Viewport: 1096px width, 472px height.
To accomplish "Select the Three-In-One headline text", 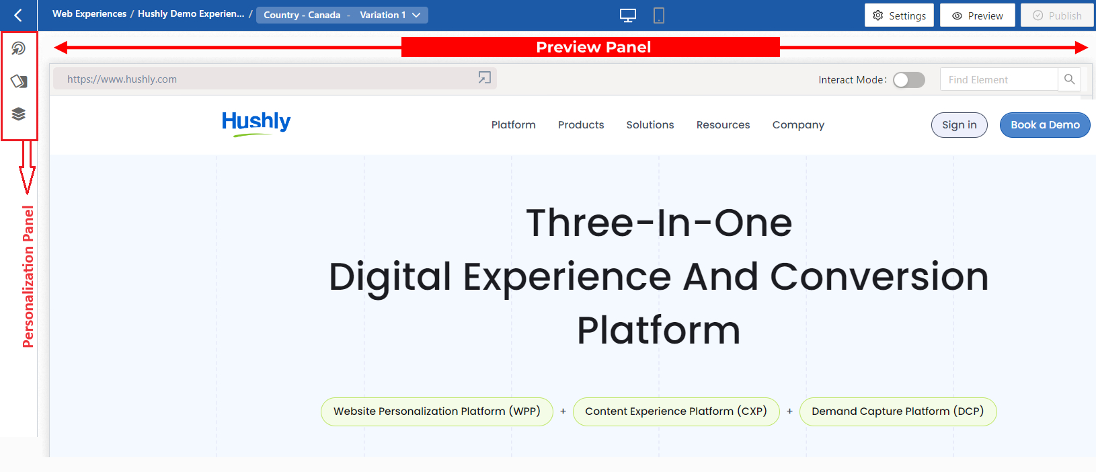I will 659,223.
